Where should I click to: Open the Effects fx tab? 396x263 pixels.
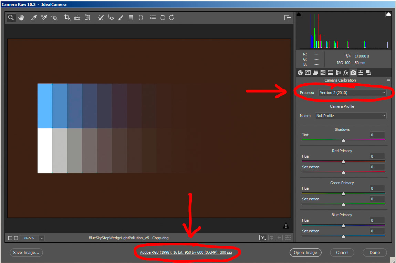[x=346, y=73]
